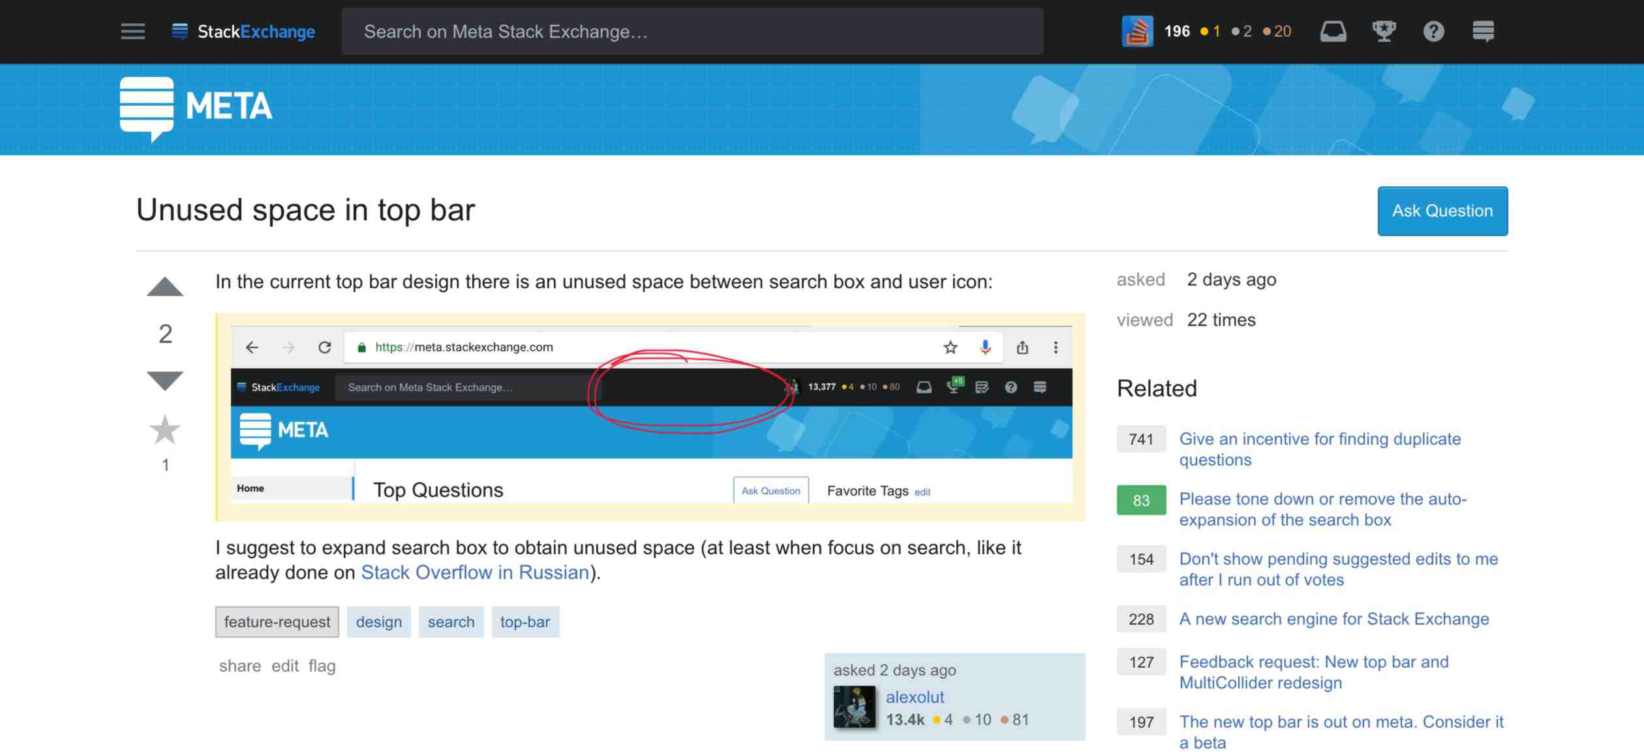Open alexolut's user profile link

(915, 696)
